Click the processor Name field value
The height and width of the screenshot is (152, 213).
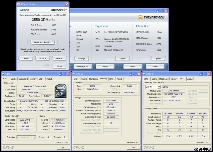click(x=35, y=86)
